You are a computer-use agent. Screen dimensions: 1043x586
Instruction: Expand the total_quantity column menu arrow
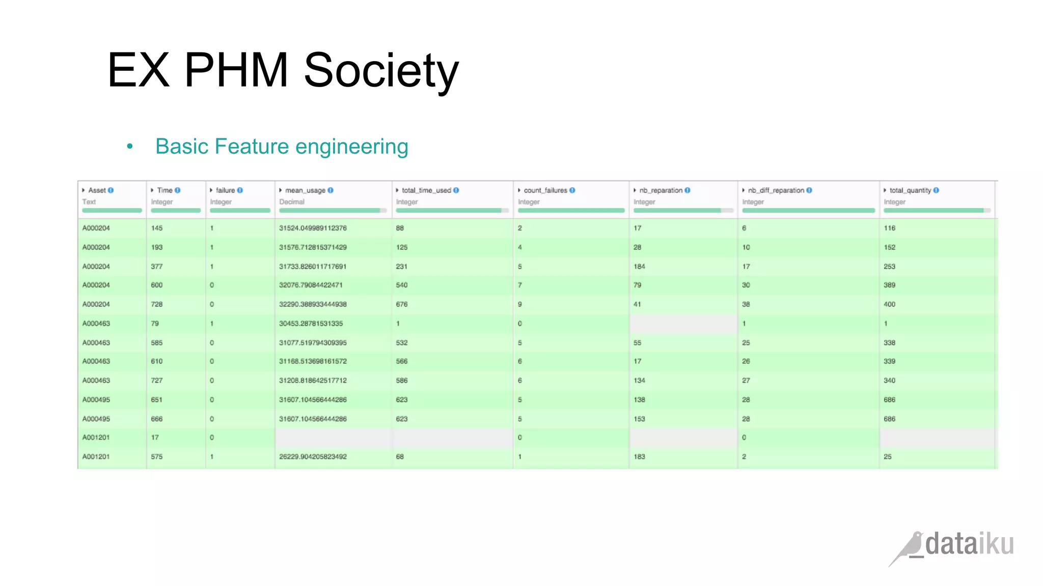(x=885, y=190)
